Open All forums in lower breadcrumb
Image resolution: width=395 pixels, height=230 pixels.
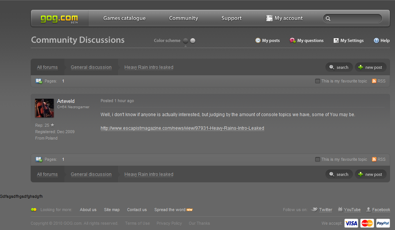point(47,174)
